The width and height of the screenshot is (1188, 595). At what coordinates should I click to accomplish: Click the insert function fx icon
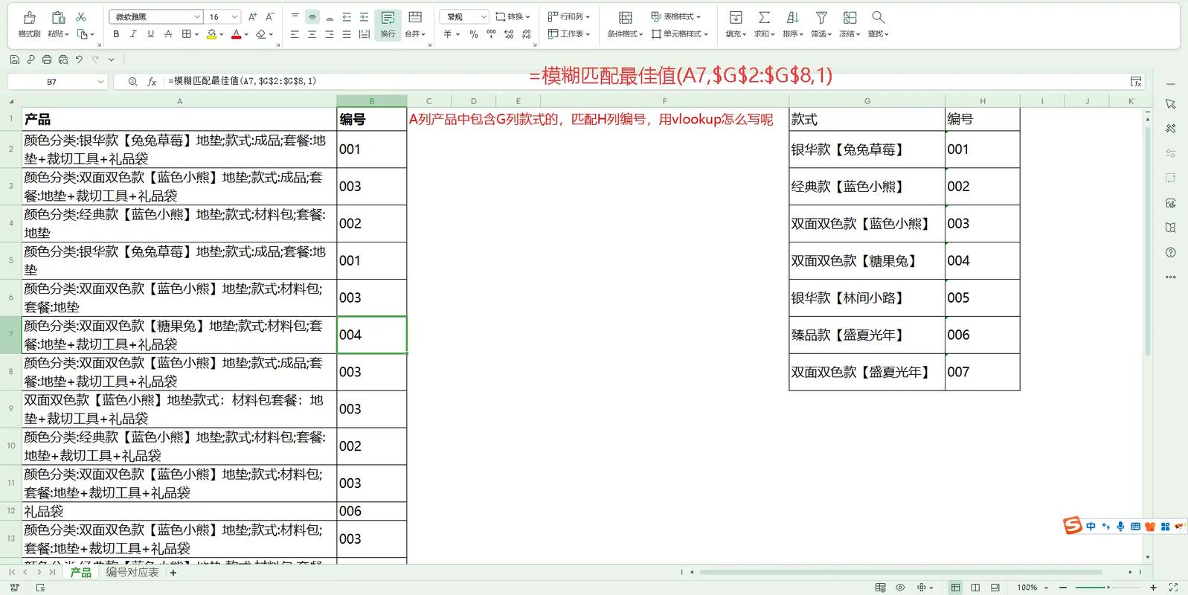pos(152,82)
